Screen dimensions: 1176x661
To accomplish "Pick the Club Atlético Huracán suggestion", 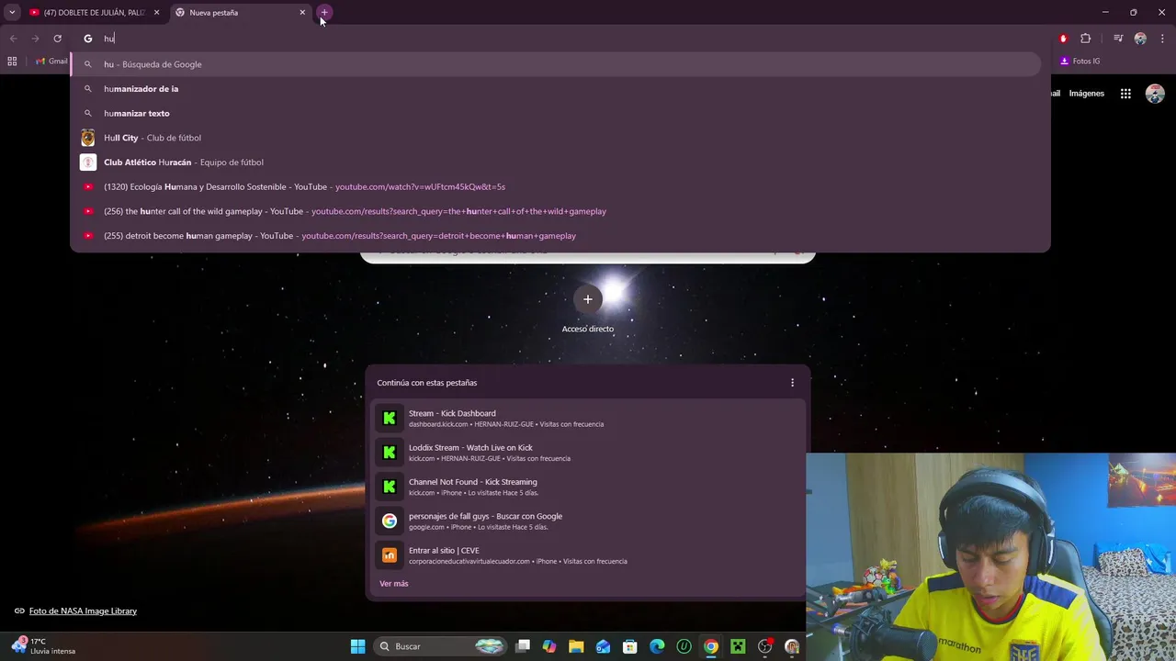I will [x=557, y=162].
